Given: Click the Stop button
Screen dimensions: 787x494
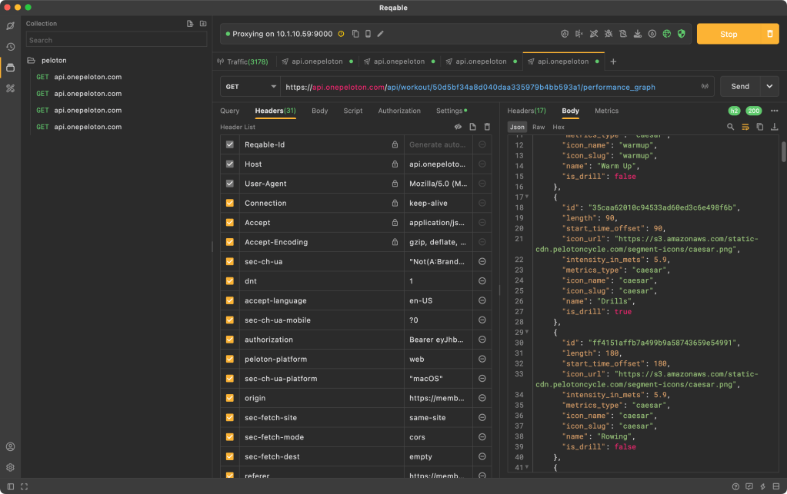Looking at the screenshot, I should (728, 34).
